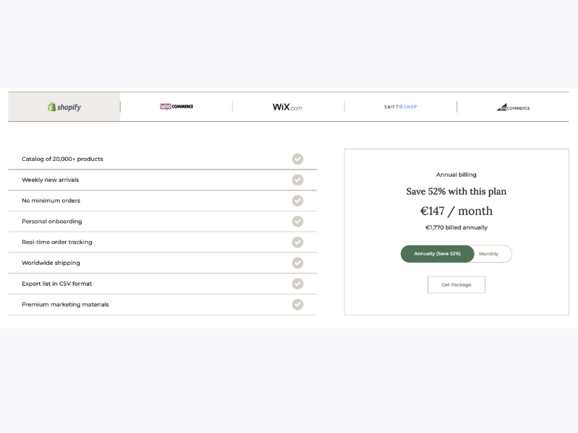
Task: Select the BigCommerce tab
Action: pyautogui.click(x=513, y=107)
